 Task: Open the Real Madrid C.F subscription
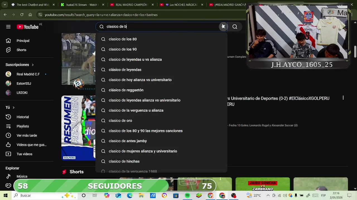click(x=28, y=74)
